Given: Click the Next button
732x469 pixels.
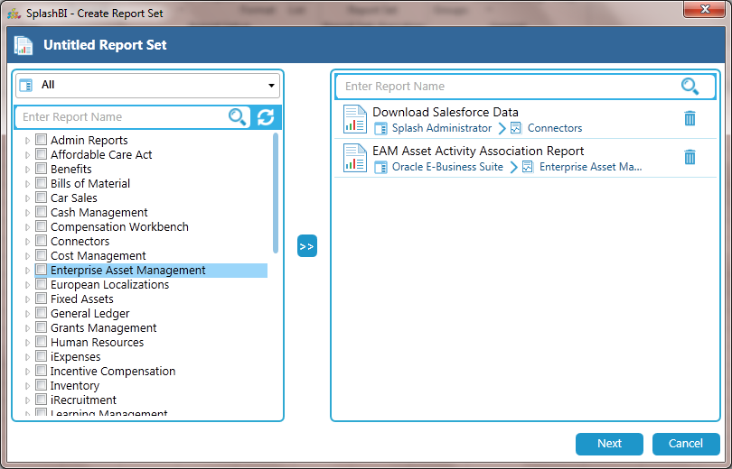Looking at the screenshot, I should click(x=609, y=444).
